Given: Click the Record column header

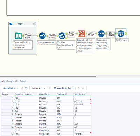Looking at the screenshot, I should click(x=8, y=94).
